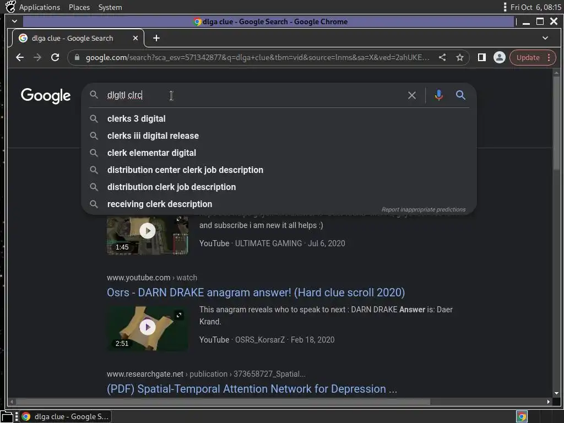Open the Chrome side panel
The image size is (564, 423).
pyautogui.click(x=481, y=57)
